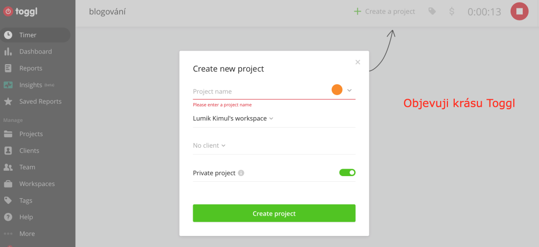Click the Reports document icon
Image resolution: width=539 pixels, height=247 pixels.
click(x=8, y=68)
